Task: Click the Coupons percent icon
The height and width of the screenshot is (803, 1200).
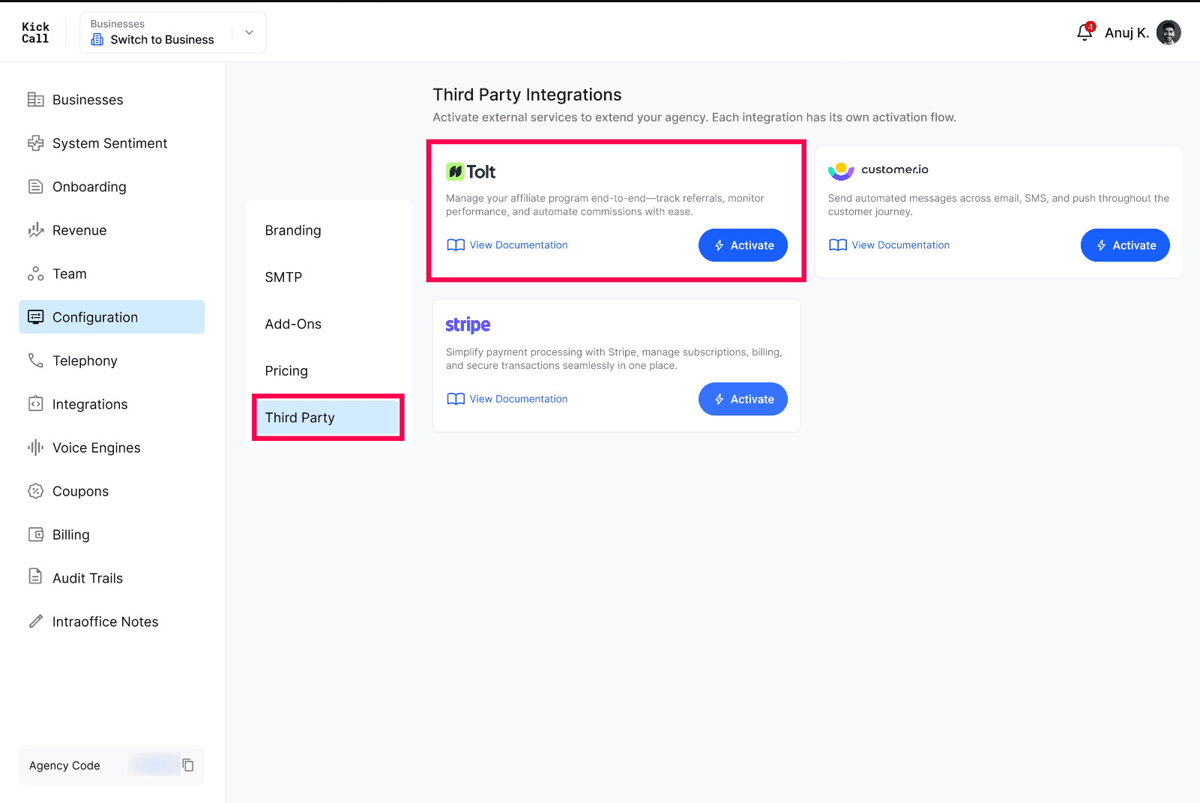Action: tap(35, 491)
